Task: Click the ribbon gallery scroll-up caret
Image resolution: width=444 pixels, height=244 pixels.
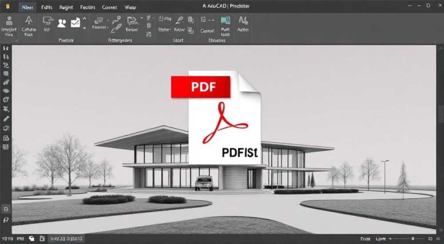Action: [84, 19]
